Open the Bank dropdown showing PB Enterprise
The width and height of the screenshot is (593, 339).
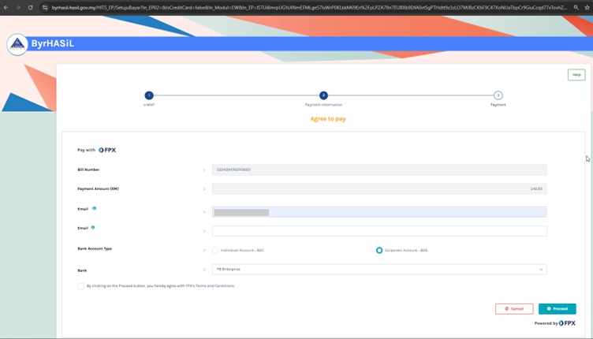pos(379,269)
